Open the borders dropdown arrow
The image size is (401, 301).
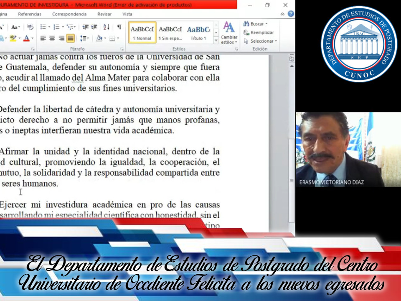point(118,38)
